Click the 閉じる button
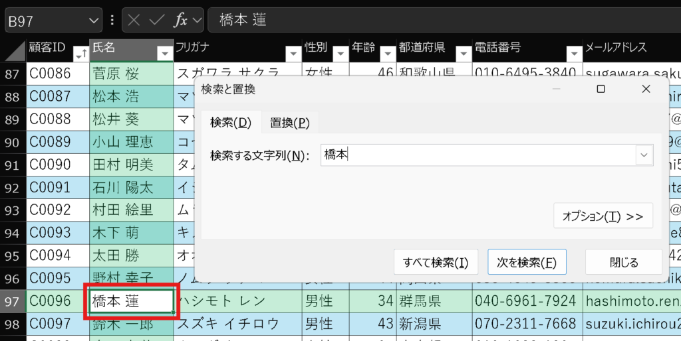 click(x=623, y=262)
